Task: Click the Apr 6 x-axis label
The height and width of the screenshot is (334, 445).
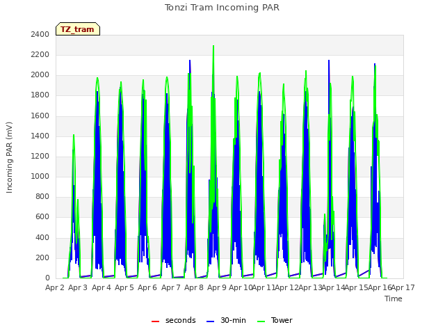Action: click(147, 287)
